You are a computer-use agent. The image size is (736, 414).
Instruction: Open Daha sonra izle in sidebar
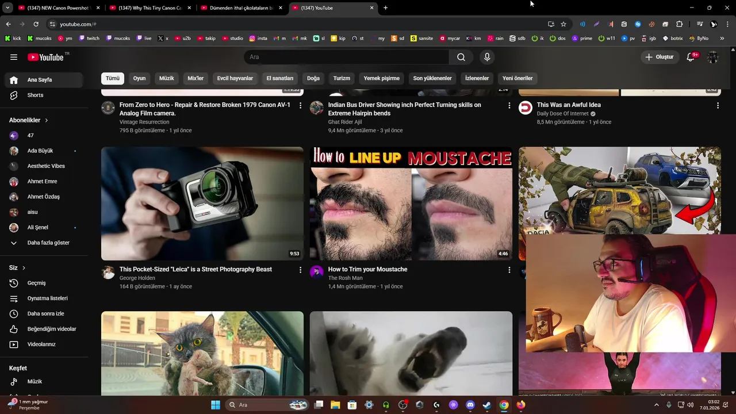click(x=44, y=314)
